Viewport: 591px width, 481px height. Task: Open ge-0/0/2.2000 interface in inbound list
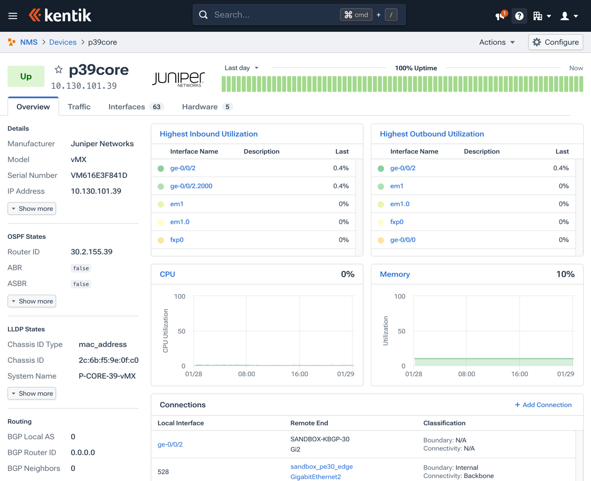coord(191,186)
